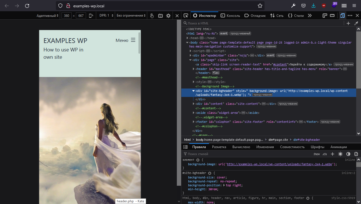
Task: Collapse the div#page node
Action: click(190, 60)
